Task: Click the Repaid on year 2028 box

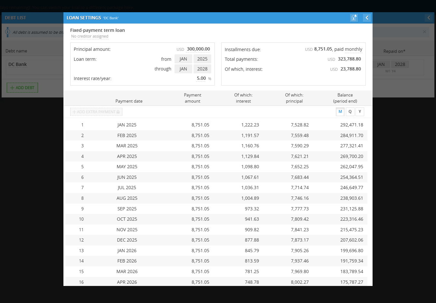Action: coord(400,64)
